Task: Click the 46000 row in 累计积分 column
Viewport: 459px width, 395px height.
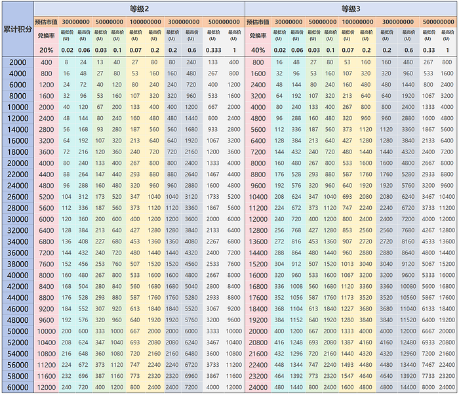Action: pos(18,308)
